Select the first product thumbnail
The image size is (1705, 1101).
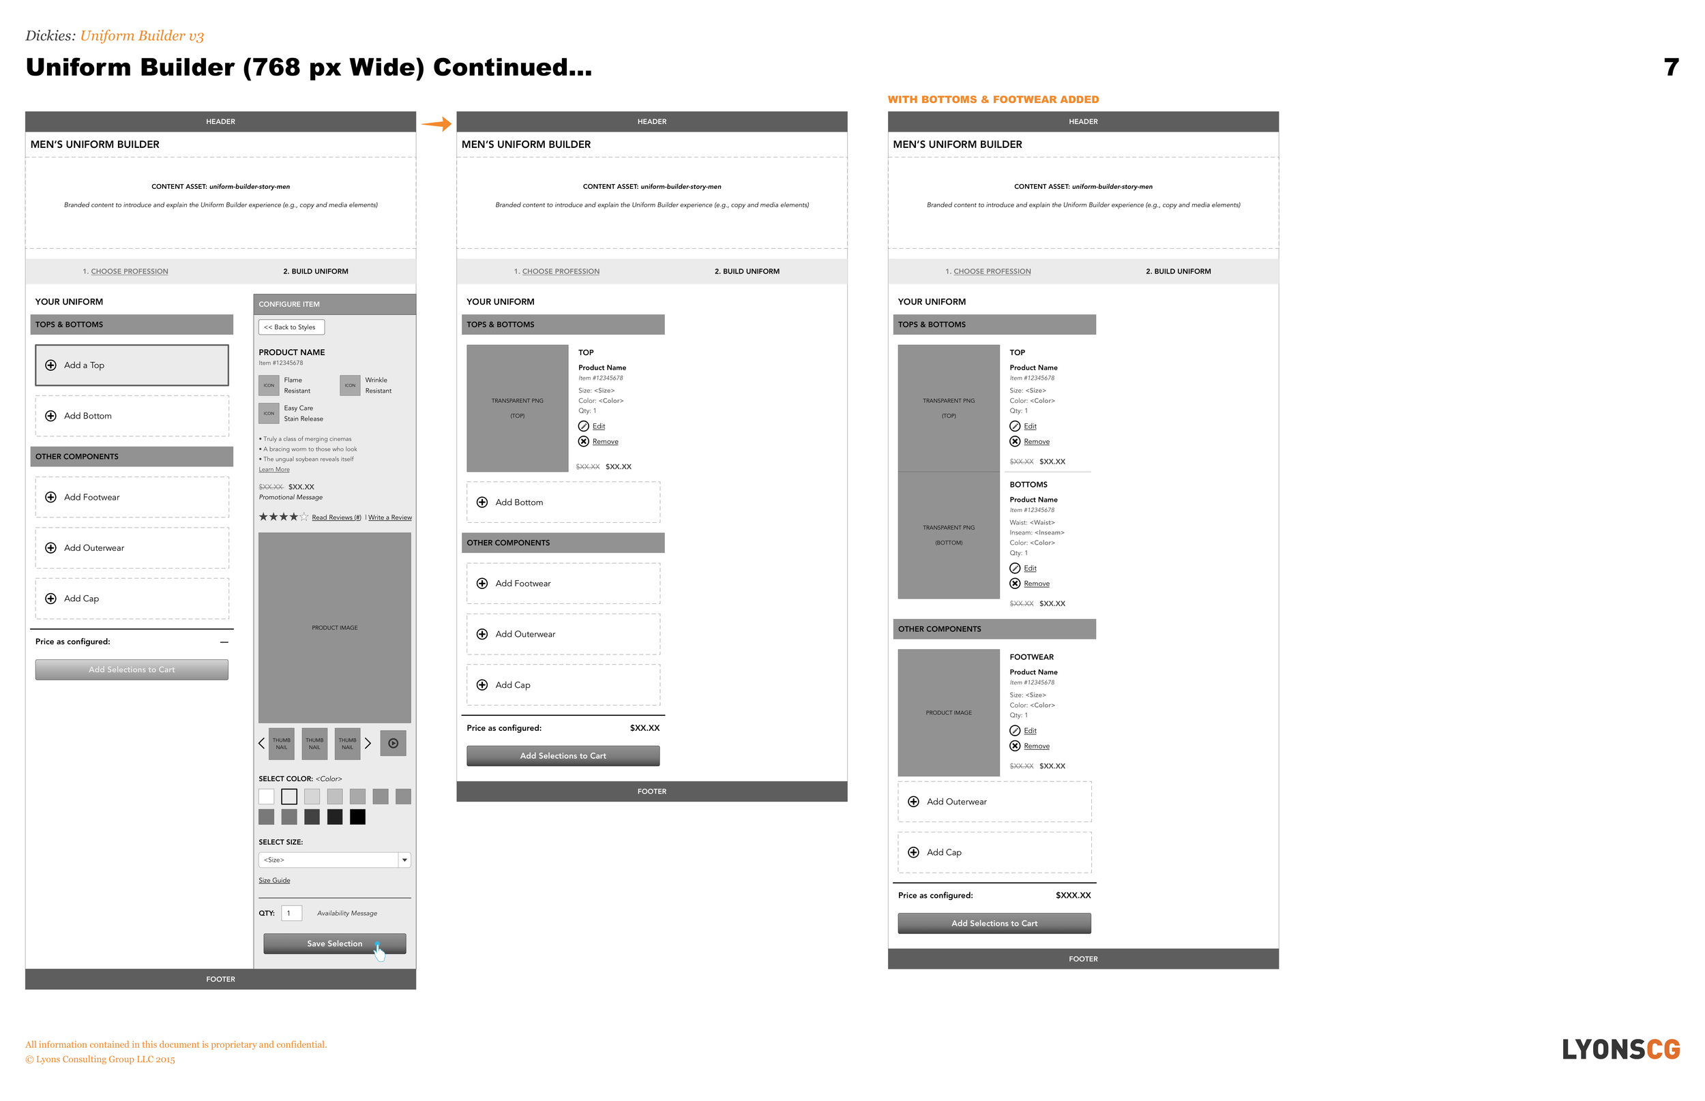pos(281,744)
